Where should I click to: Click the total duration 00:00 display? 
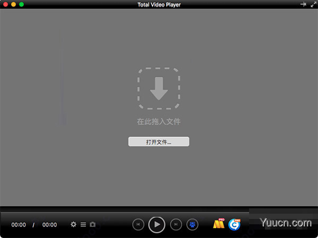[49, 225]
